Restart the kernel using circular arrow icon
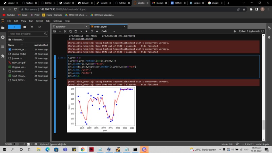The height and width of the screenshot is (153, 272). pos(91,31)
